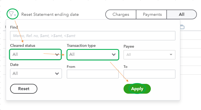Click the partially hidden icon right of panel
The width and height of the screenshot is (201, 110).
pos(182,27)
